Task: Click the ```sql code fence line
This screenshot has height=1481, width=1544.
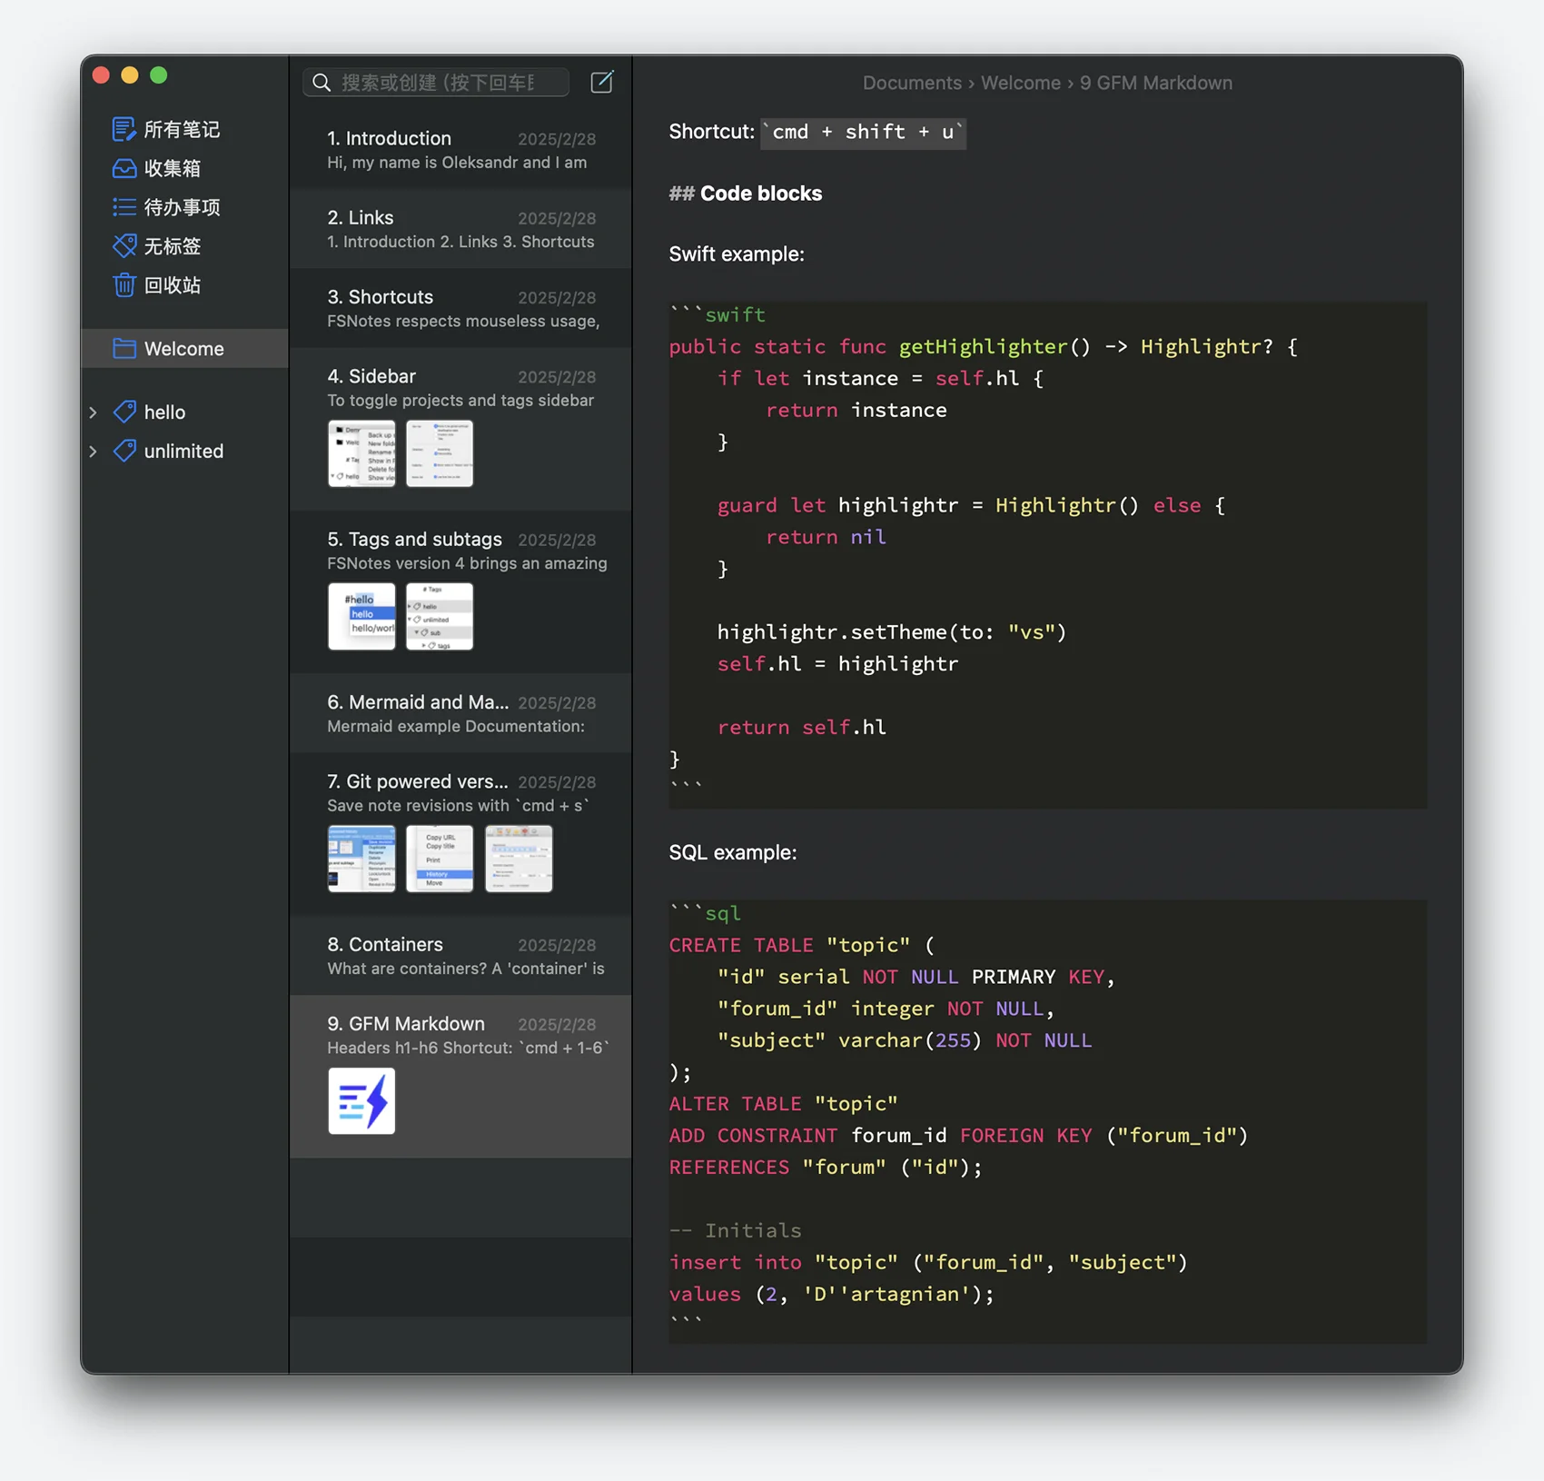Action: tap(706, 913)
